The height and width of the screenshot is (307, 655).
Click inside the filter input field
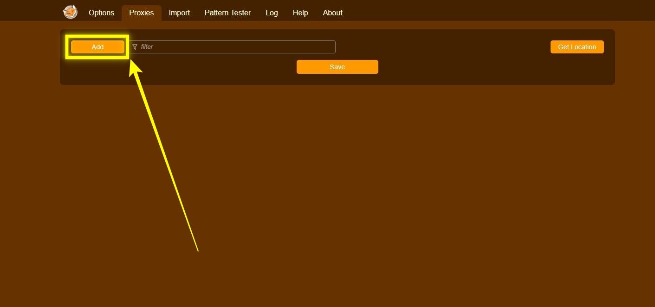(232, 46)
